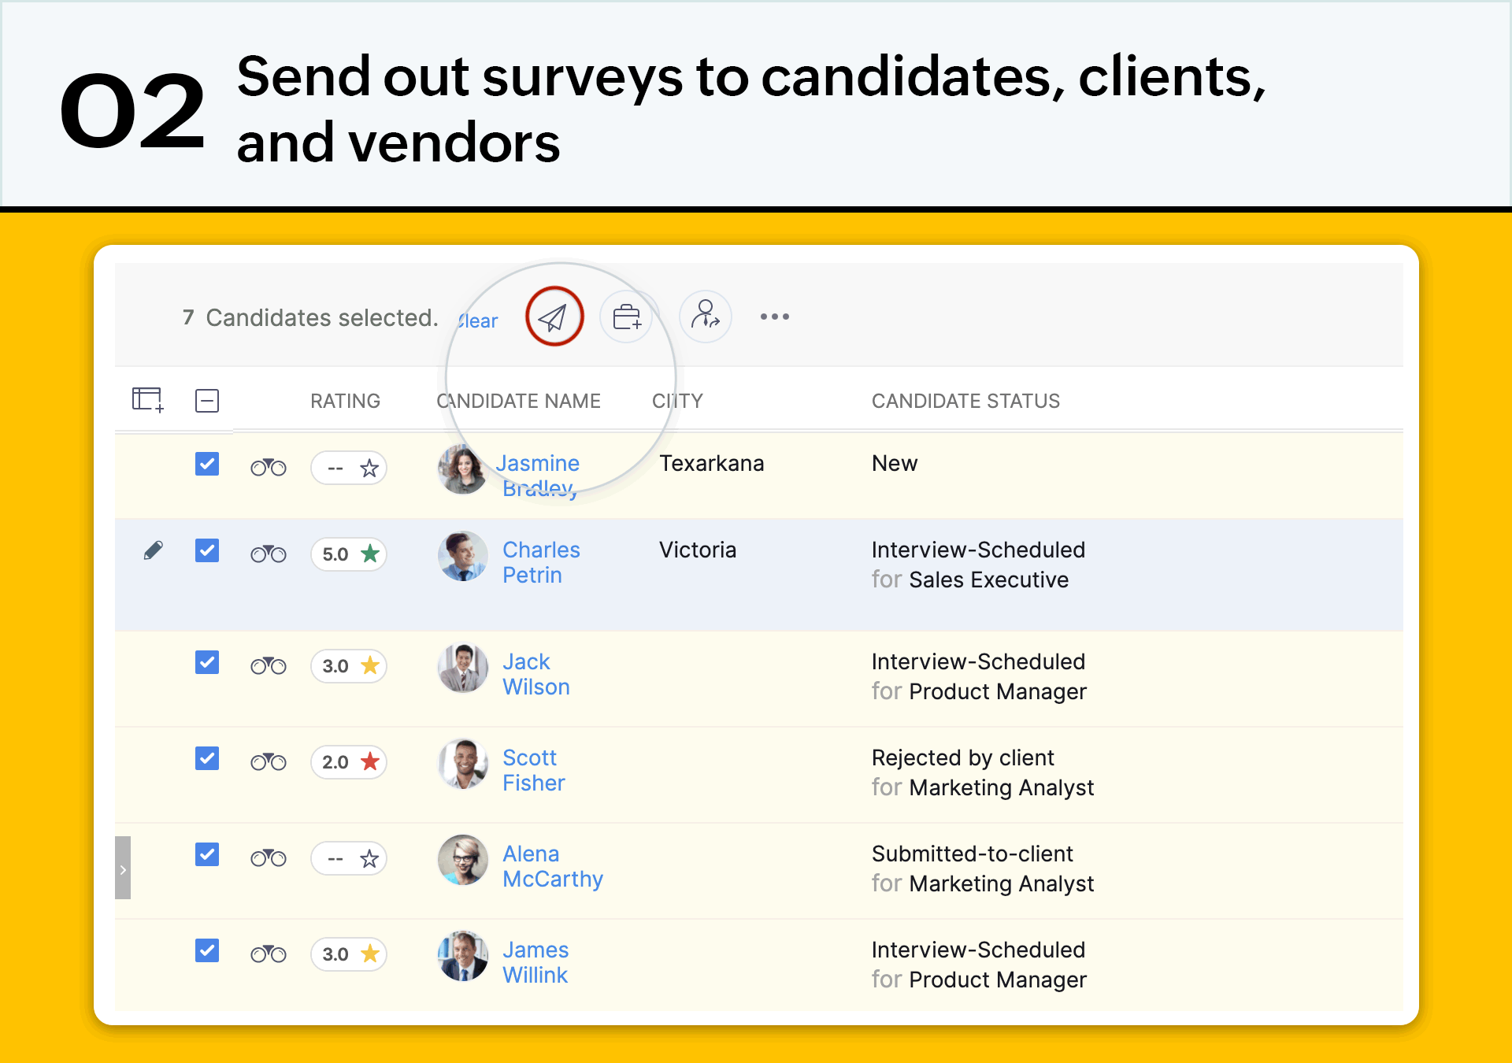Click the edit pencil on Charles Petrin's row
This screenshot has height=1063, width=1512.
pyautogui.click(x=154, y=550)
